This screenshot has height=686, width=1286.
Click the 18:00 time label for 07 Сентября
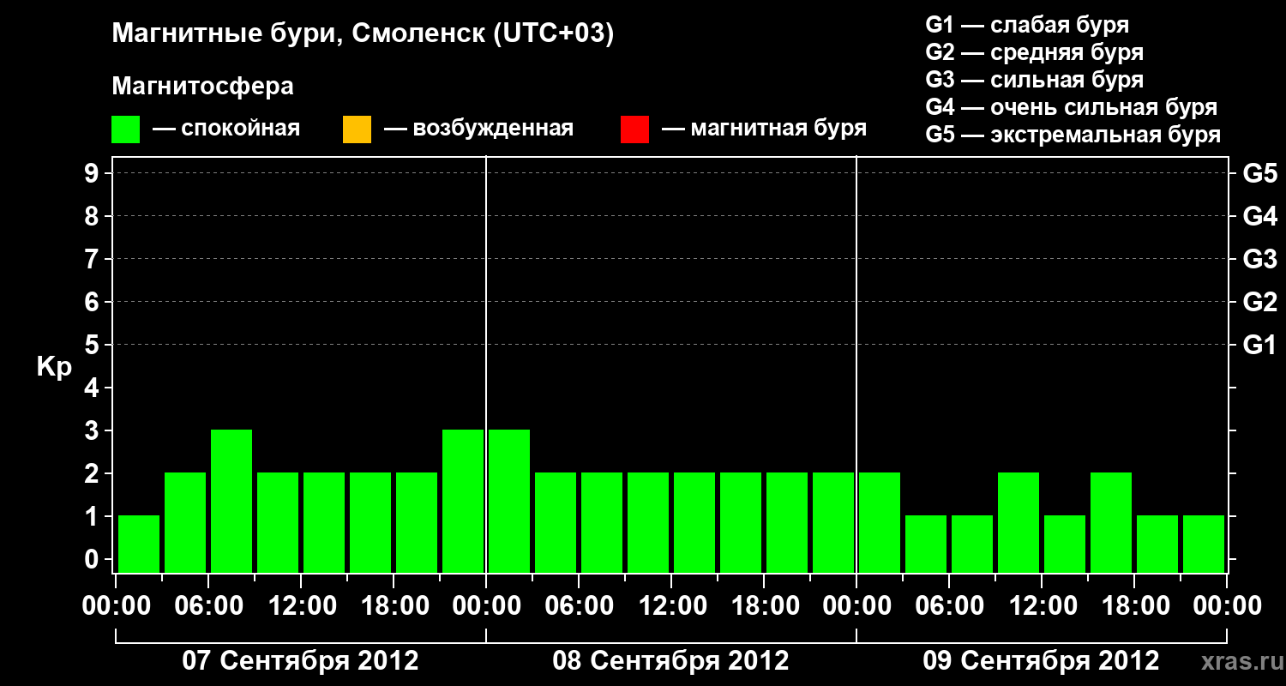coord(394,606)
